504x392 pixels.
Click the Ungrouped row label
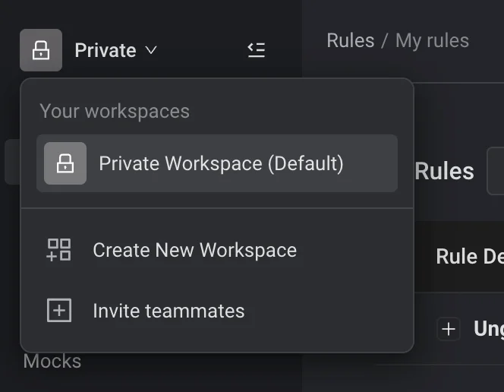(488, 329)
